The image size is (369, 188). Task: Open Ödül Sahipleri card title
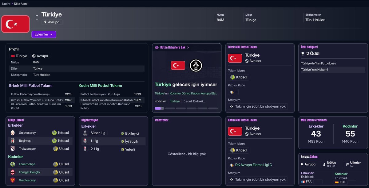click(309, 47)
